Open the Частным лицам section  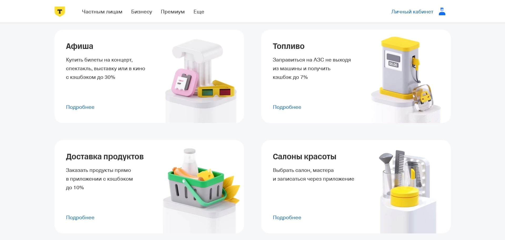102,12
